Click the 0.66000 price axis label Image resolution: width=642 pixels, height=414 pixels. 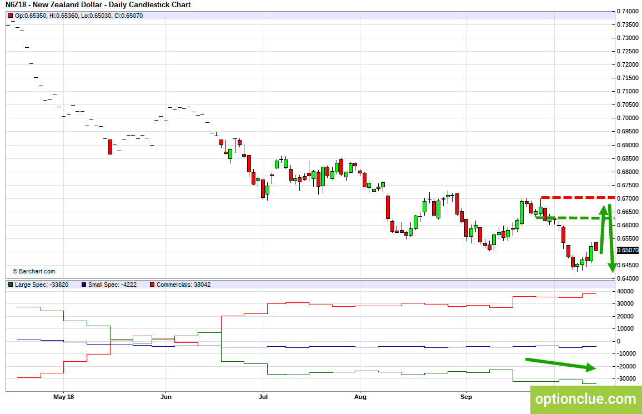click(x=628, y=225)
